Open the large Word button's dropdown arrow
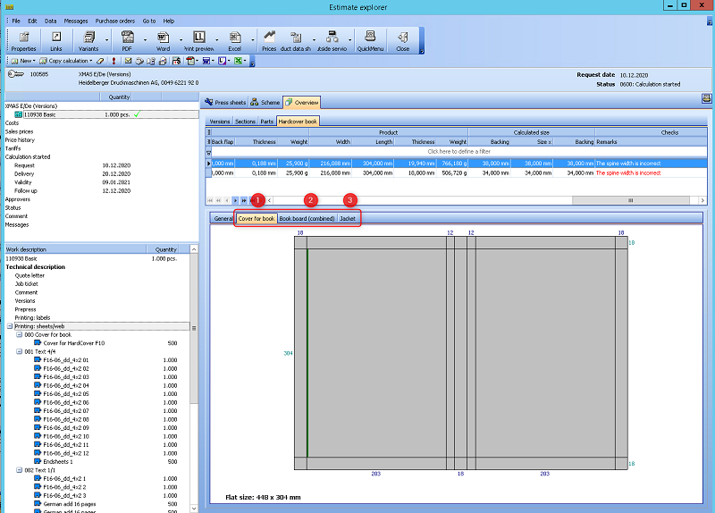Viewport: 715px width, 513px height. click(181, 40)
